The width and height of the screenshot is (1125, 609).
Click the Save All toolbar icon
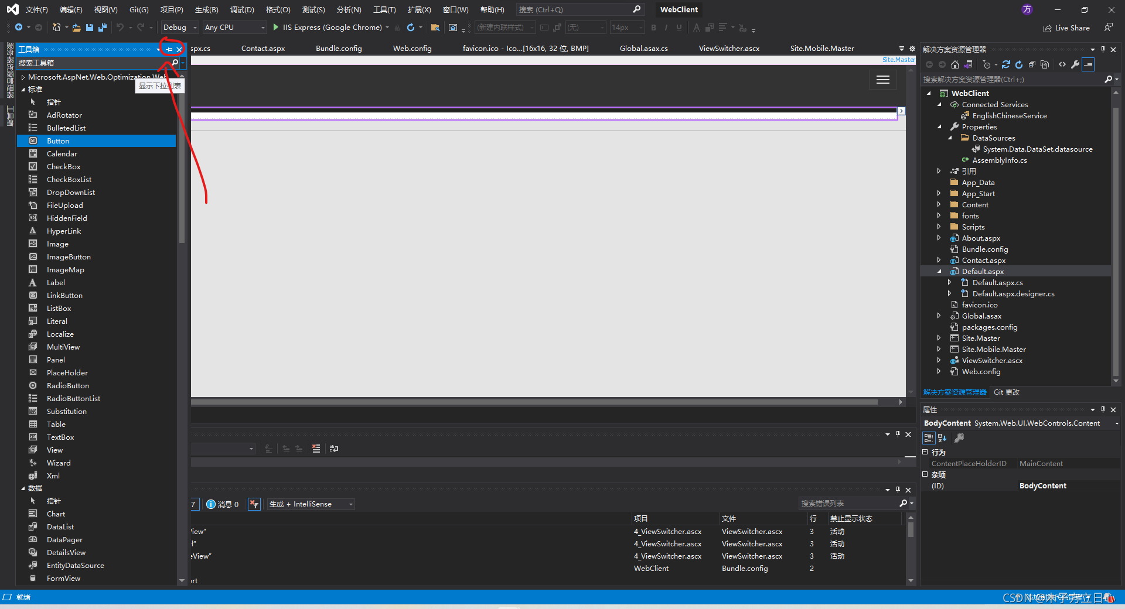(x=103, y=28)
